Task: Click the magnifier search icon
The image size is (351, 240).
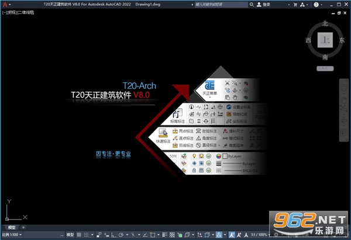Action: [252, 5]
